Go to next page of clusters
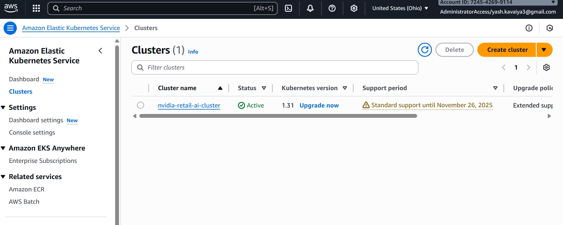 [x=528, y=67]
